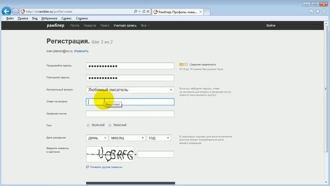Image resolution: width=330 pixels, height=186 pixels.
Task: Open the Сервис menu
Action: [67, 19]
